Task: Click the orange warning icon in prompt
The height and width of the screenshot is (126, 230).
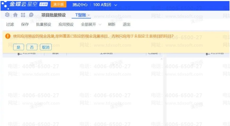Action: (x=8, y=36)
